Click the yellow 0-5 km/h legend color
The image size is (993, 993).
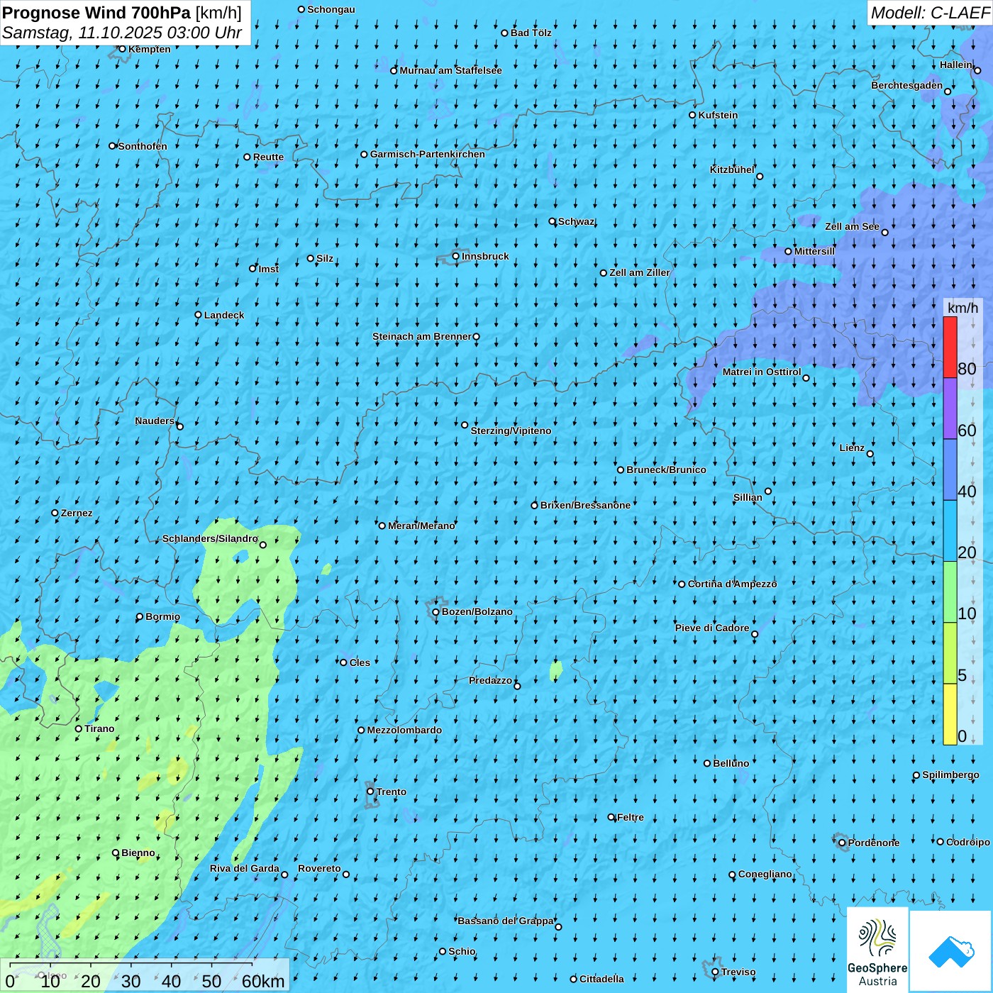950,714
